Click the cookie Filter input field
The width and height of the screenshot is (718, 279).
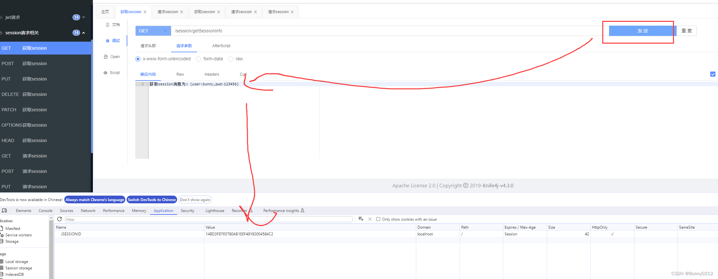click(x=209, y=219)
